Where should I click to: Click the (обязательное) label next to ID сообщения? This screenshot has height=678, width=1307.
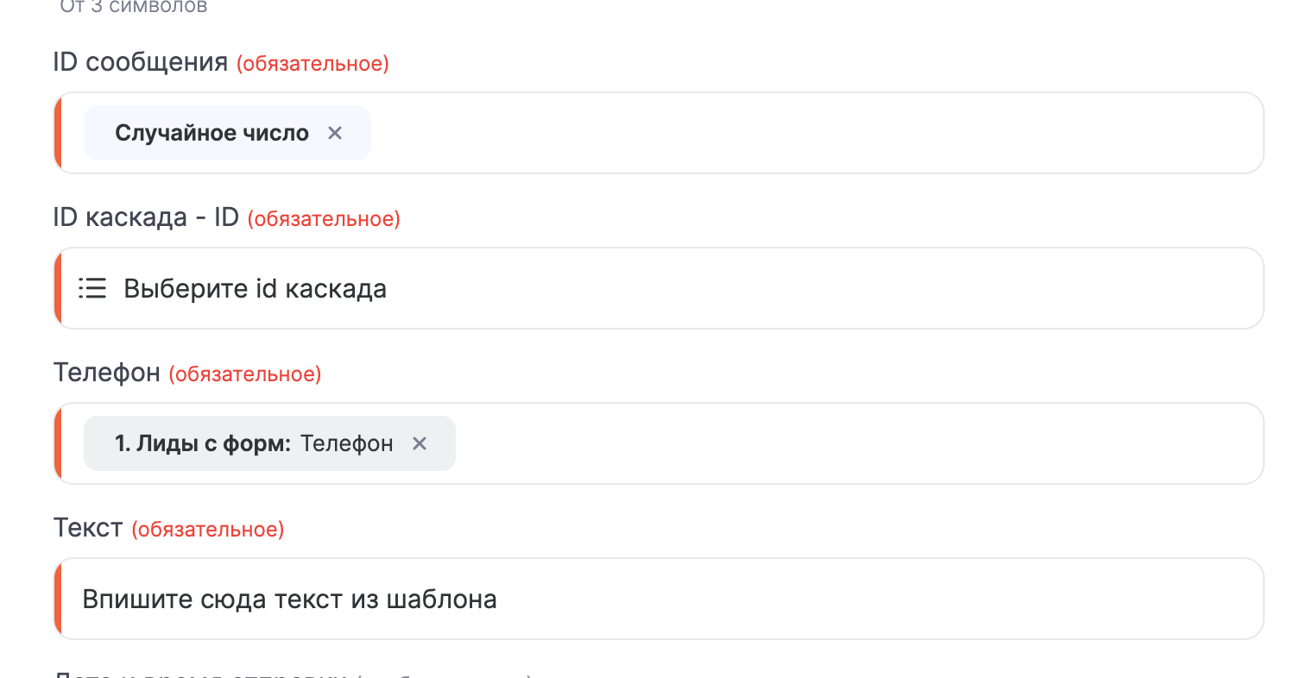[312, 63]
